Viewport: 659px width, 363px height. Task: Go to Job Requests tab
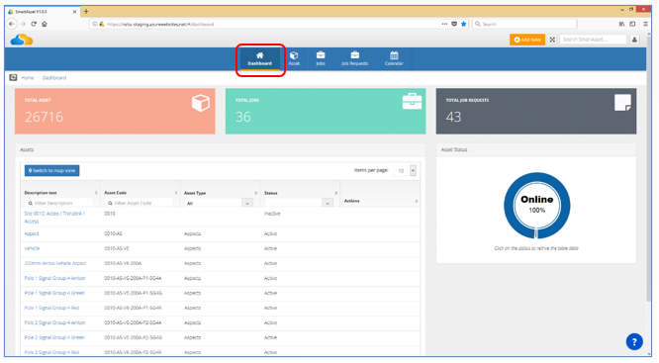[x=354, y=58]
